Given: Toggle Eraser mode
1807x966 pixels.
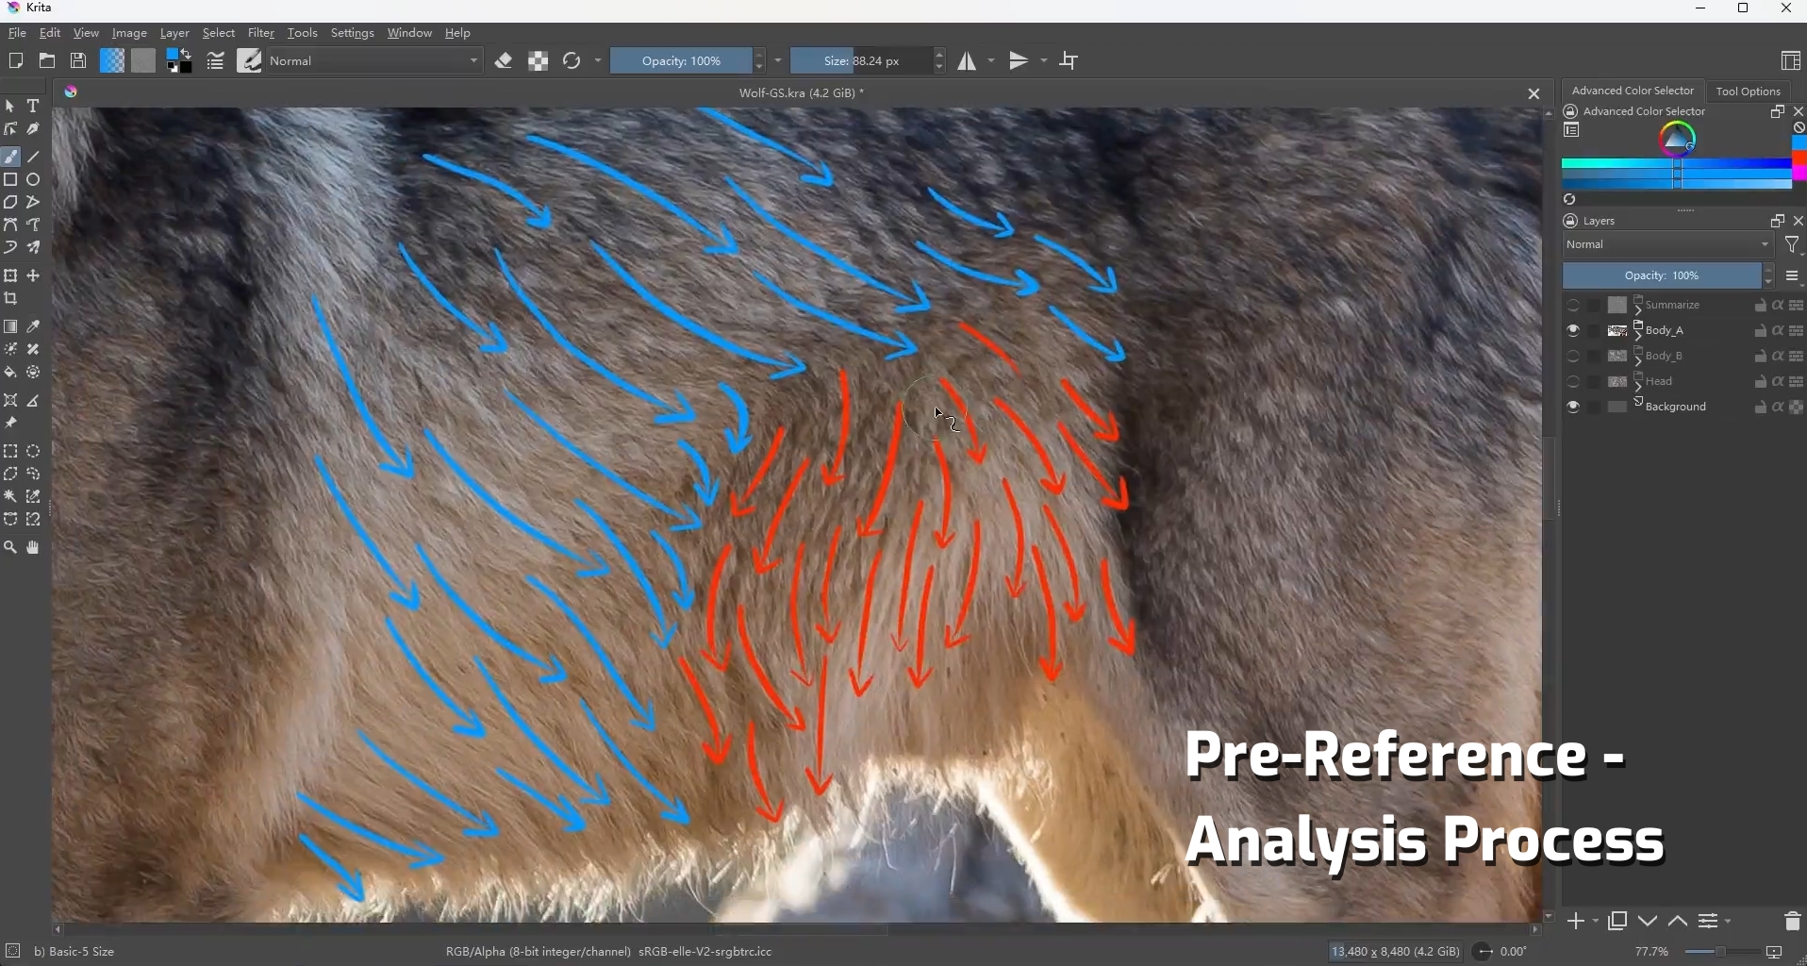Looking at the screenshot, I should (506, 61).
